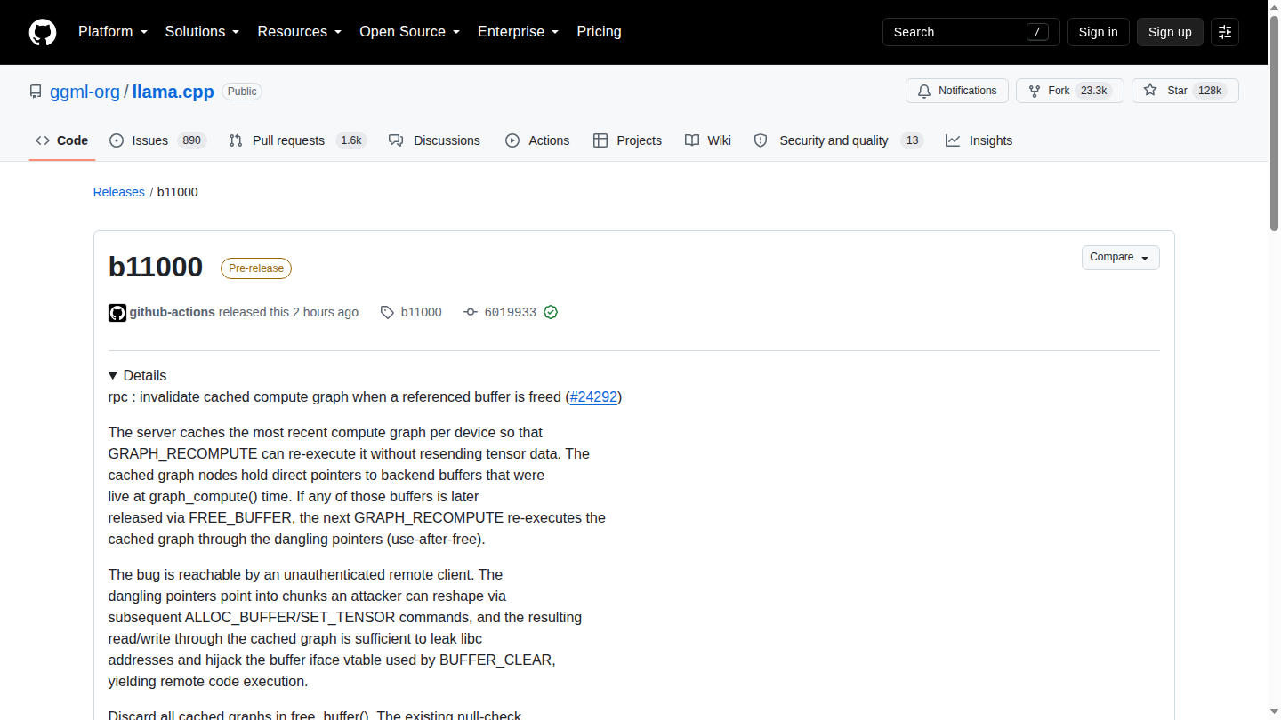The image size is (1281, 720).
Task: Open the llama.cpp repository link
Action: coord(173,92)
